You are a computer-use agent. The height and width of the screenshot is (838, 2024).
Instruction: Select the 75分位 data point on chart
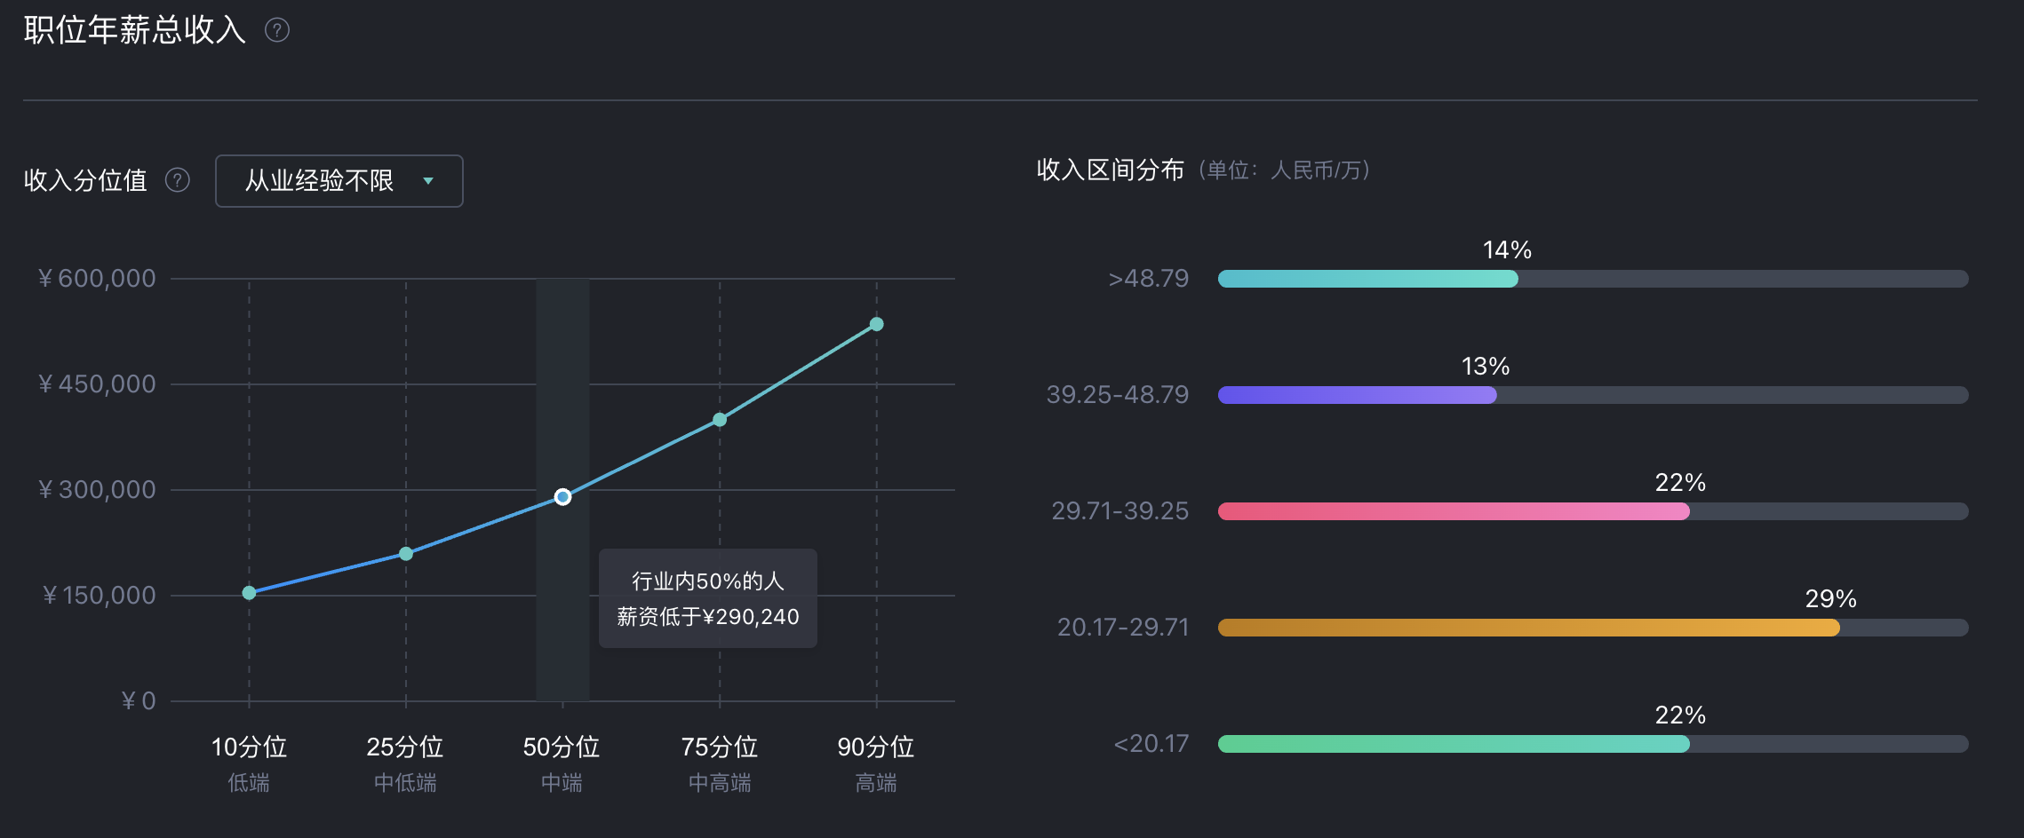coord(720,420)
